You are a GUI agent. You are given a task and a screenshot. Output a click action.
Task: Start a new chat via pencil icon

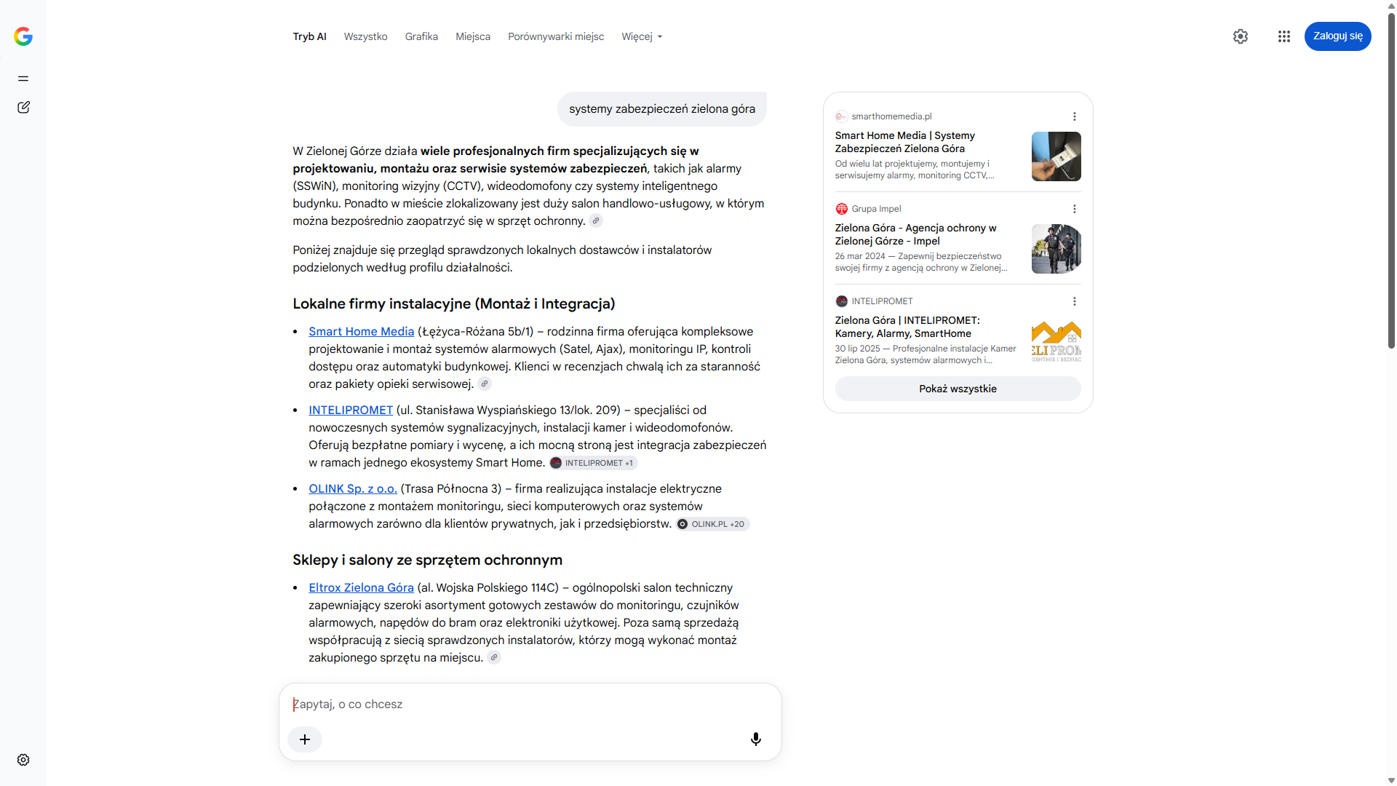23,107
